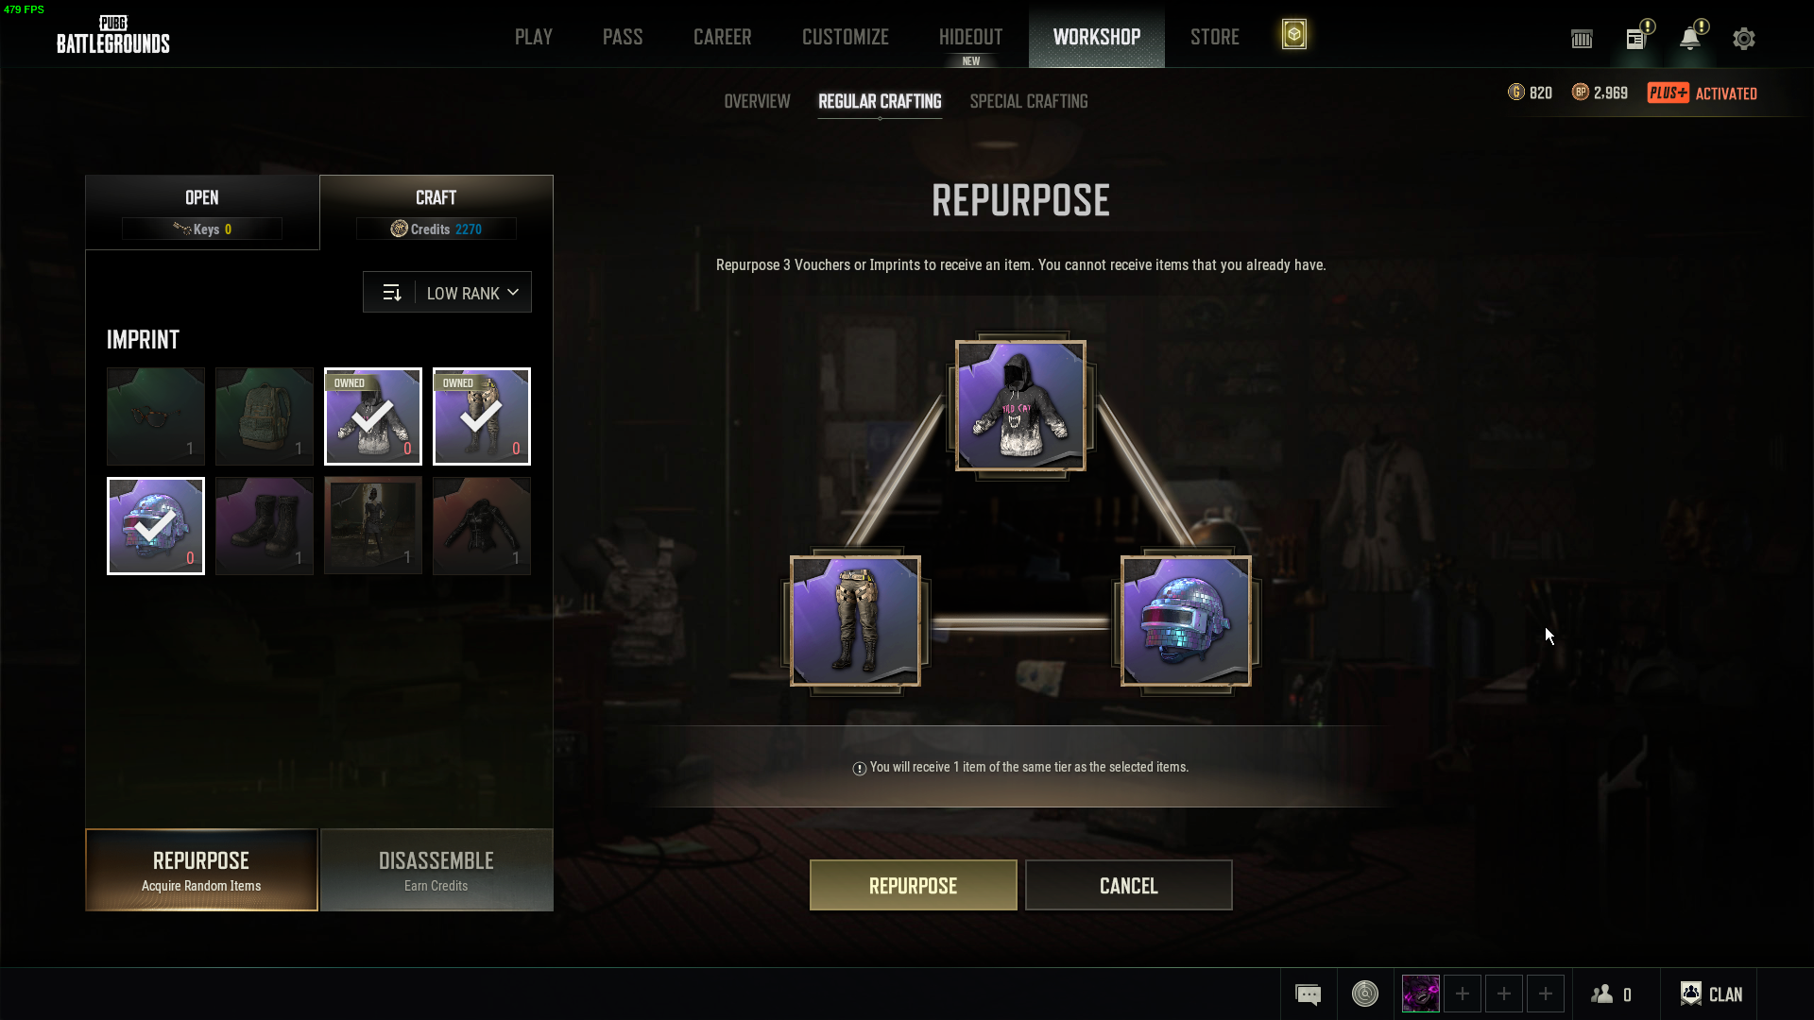
Task: Click the CANCEL button
Action: tap(1129, 885)
